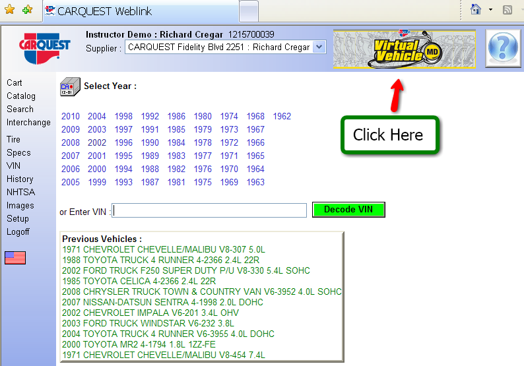Choose 1985 Toyota Celica vehicle
The height and width of the screenshot is (366, 524).
click(139, 281)
